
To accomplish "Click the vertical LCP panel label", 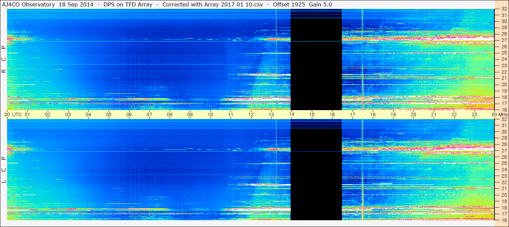I will [4, 170].
